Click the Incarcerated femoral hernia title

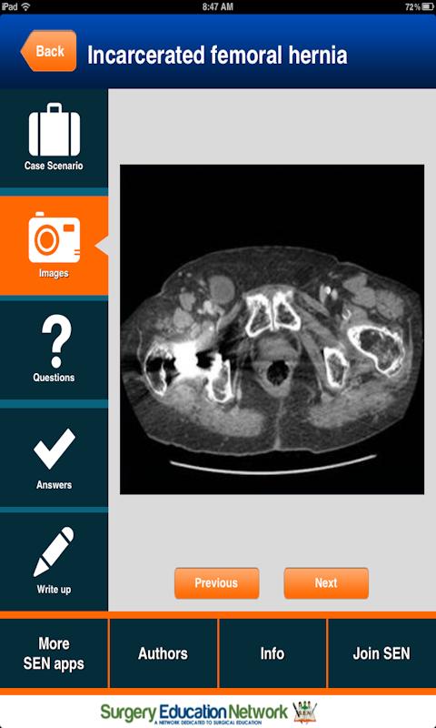tap(217, 55)
